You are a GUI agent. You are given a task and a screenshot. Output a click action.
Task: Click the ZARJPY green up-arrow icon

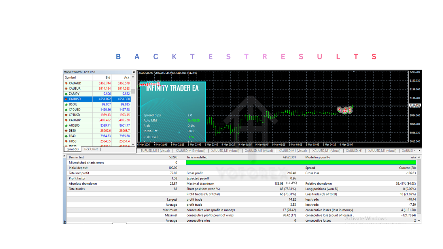click(66, 94)
